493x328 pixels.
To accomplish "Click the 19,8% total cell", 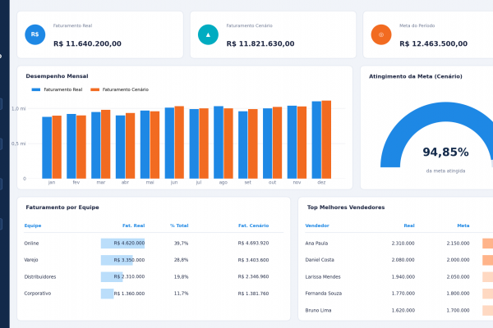I will tap(181, 277).
